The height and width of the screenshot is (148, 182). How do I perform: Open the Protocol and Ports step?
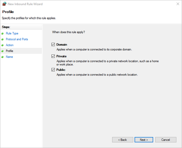pyautogui.click(x=17, y=39)
